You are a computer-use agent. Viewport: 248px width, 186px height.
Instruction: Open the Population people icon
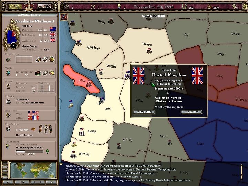[x=8, y=129]
